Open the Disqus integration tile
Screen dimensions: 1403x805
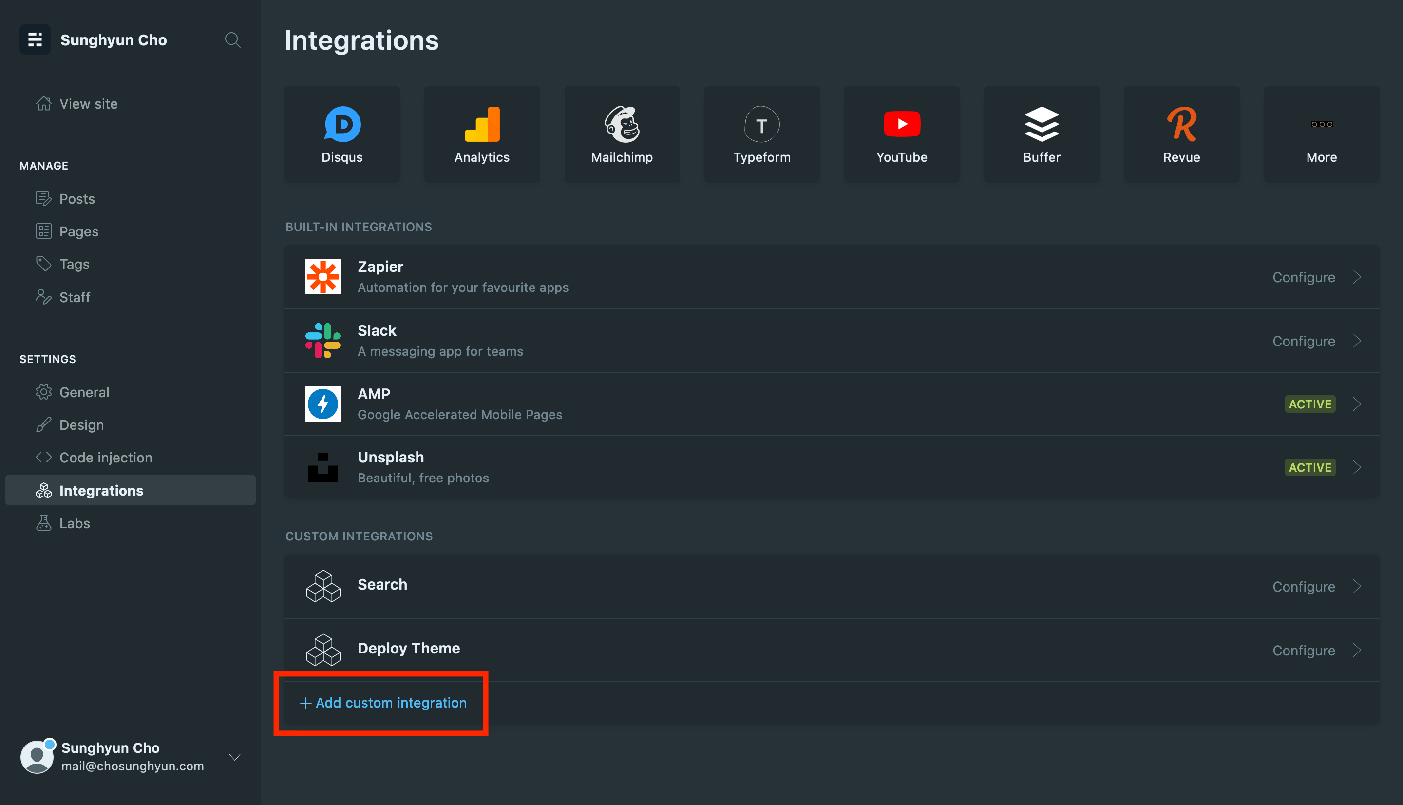pos(341,134)
